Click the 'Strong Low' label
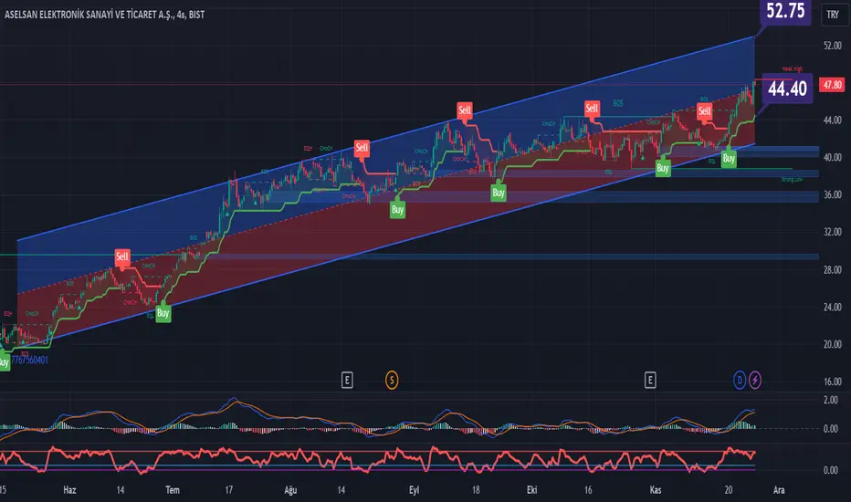The width and height of the screenshot is (851, 502). click(x=792, y=180)
